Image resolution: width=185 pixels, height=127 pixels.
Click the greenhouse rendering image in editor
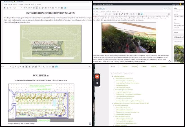click(x=129, y=38)
